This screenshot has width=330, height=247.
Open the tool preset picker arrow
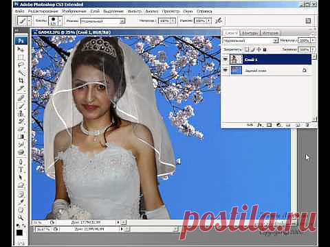point(30,21)
